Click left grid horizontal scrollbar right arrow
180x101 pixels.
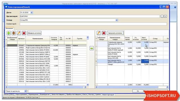[85, 87]
